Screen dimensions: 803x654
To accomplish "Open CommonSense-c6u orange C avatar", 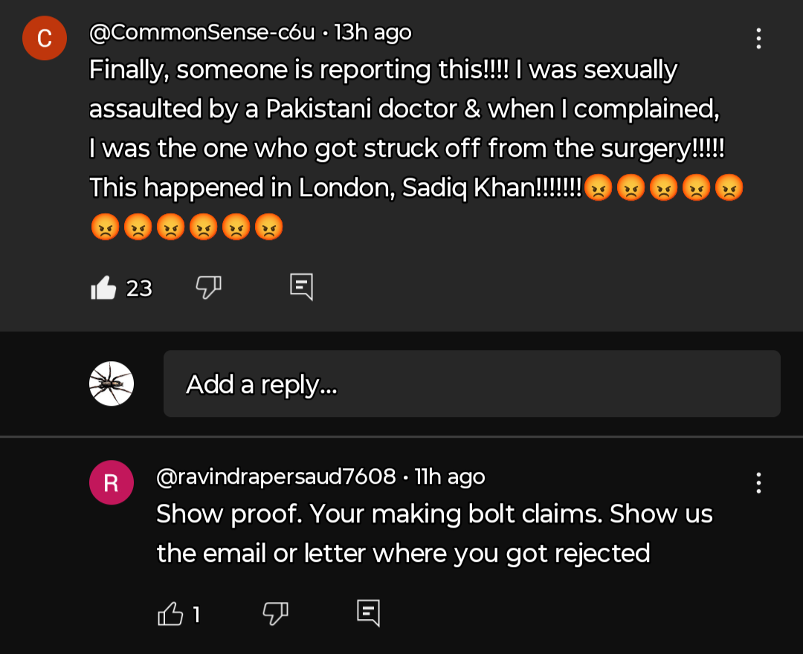I will (45, 37).
